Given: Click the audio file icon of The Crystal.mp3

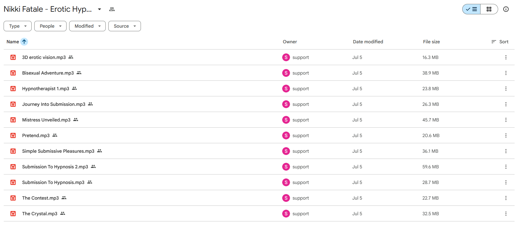Looking at the screenshot, I should (13, 214).
